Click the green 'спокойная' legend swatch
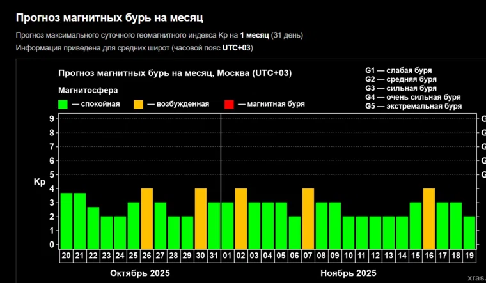The height and width of the screenshot is (283, 486). pos(63,104)
